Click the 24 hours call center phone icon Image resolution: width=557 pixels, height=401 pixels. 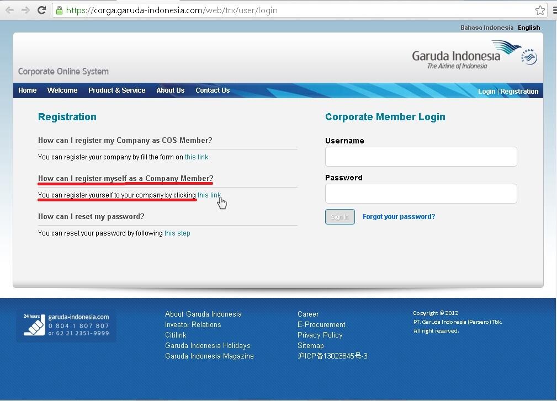pyautogui.click(x=34, y=325)
